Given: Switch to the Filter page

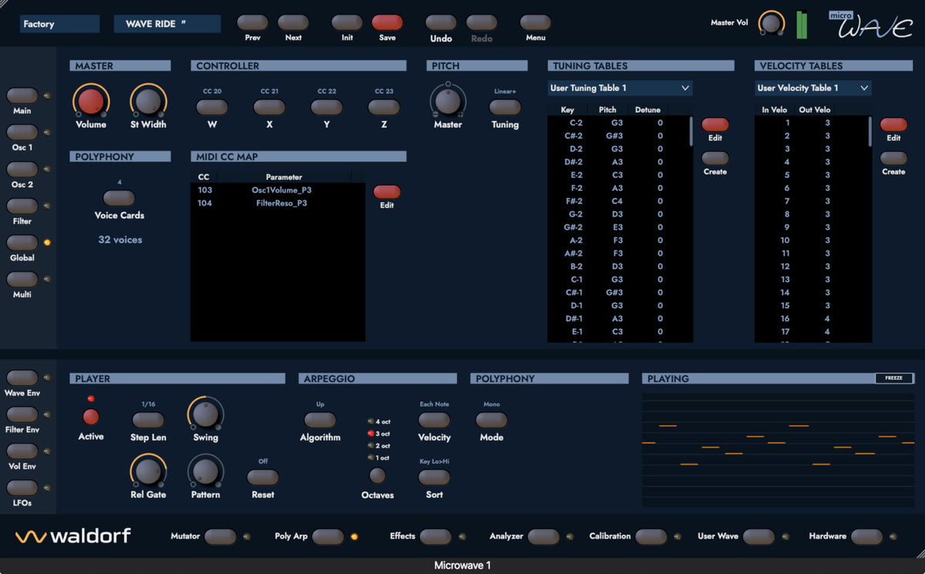Looking at the screenshot, I should pyautogui.click(x=22, y=206).
